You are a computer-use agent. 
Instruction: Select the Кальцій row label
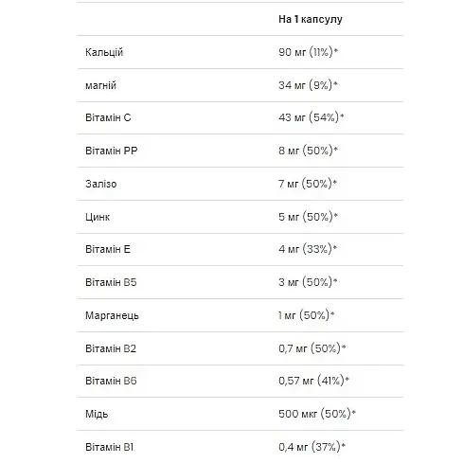click(x=104, y=52)
